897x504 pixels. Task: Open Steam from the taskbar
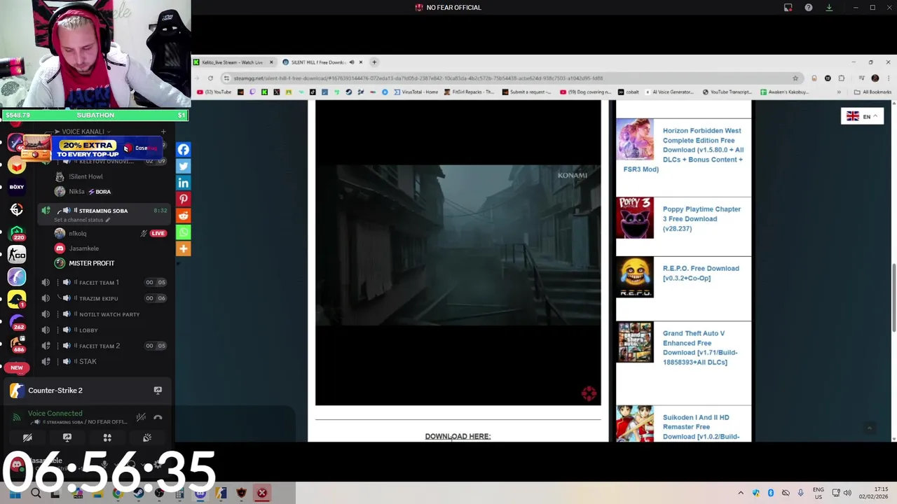pos(139,493)
